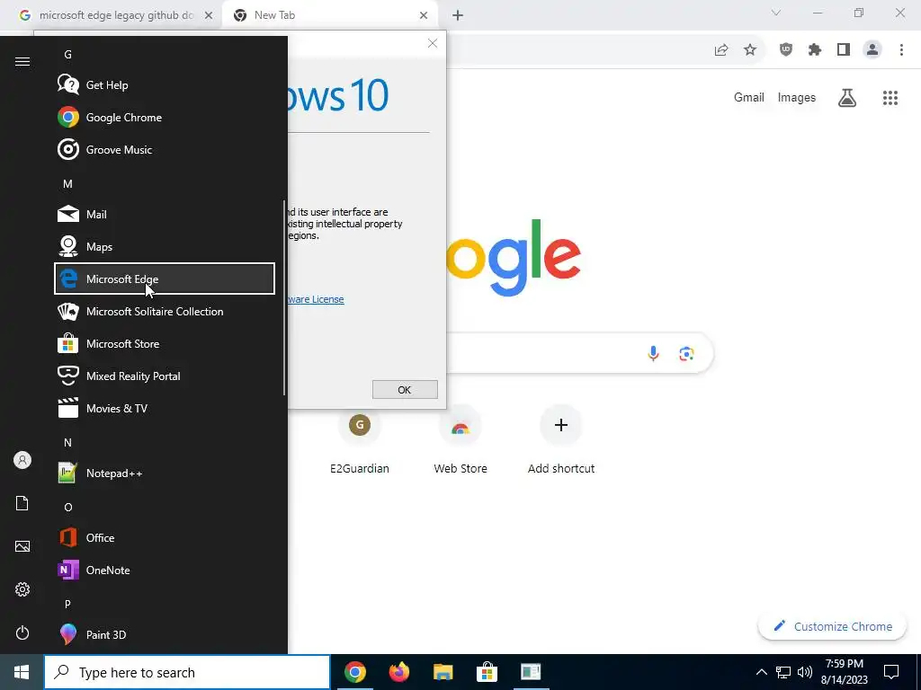Open Pictures from Start sidebar
The image size is (921, 690).
pos(22,546)
